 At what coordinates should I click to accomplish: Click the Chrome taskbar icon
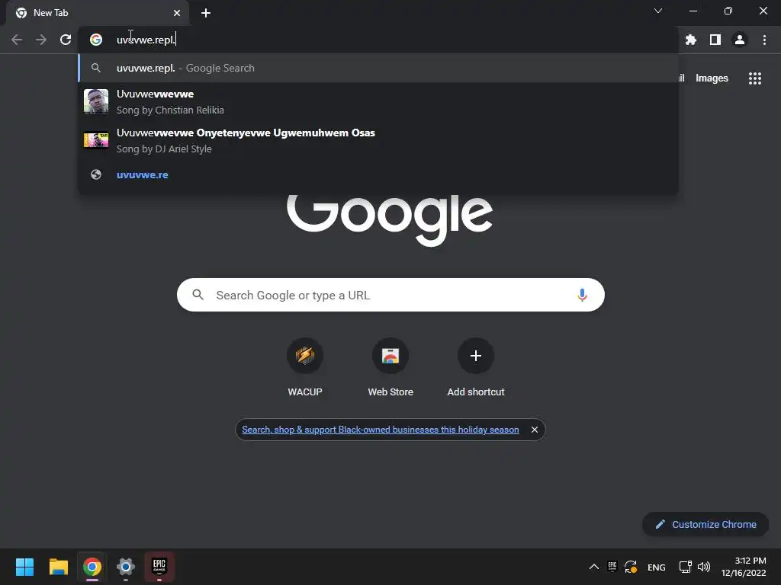click(92, 567)
